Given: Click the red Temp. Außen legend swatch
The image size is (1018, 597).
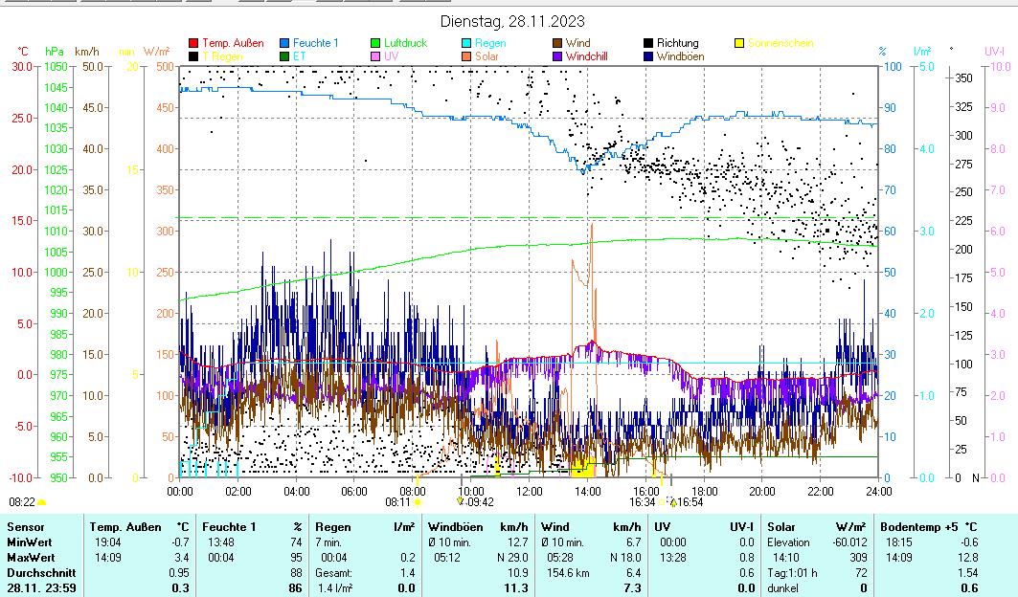Looking at the screenshot, I should (193, 43).
